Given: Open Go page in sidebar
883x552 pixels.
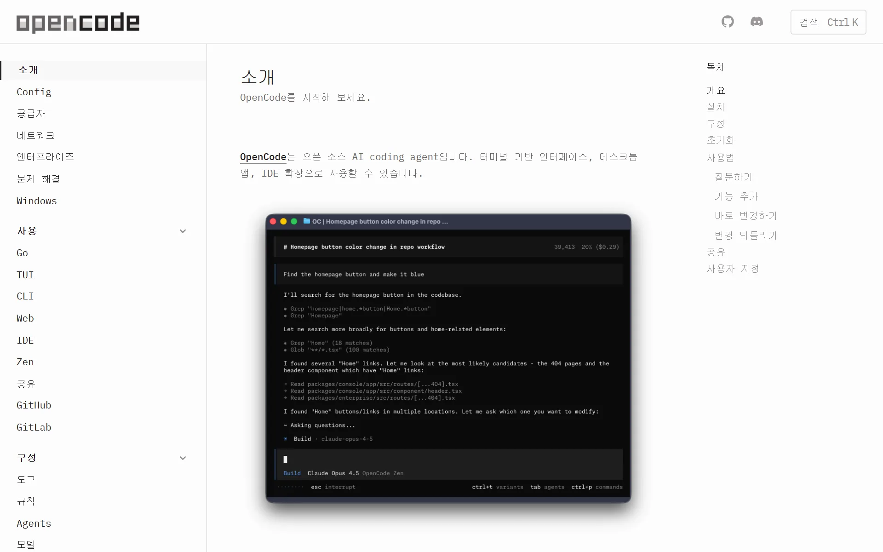Looking at the screenshot, I should (x=22, y=253).
